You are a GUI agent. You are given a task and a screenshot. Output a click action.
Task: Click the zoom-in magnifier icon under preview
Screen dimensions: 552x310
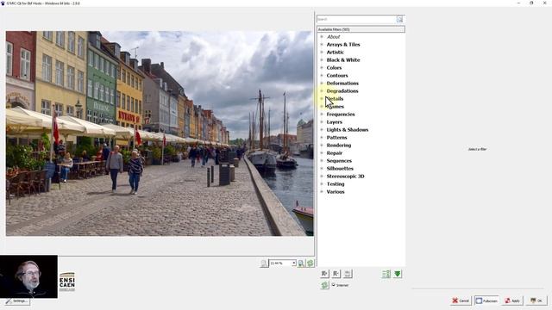coord(301,263)
